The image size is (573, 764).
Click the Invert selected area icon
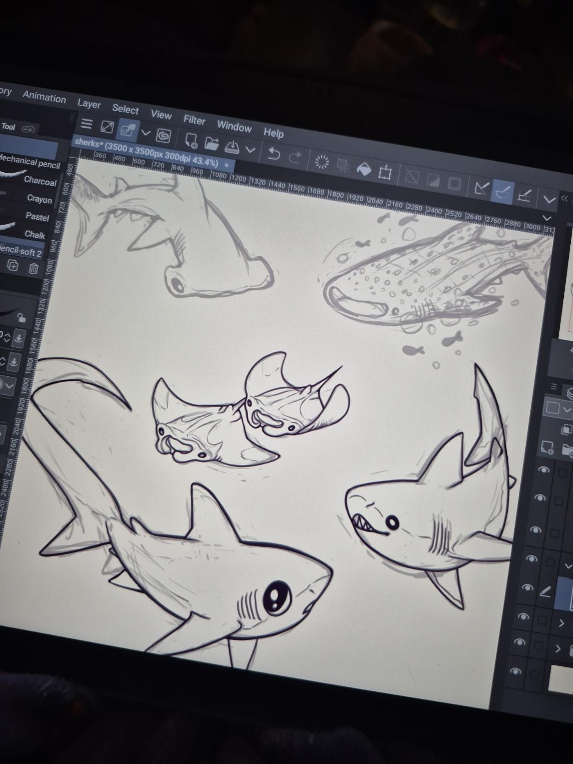pyautogui.click(x=433, y=181)
